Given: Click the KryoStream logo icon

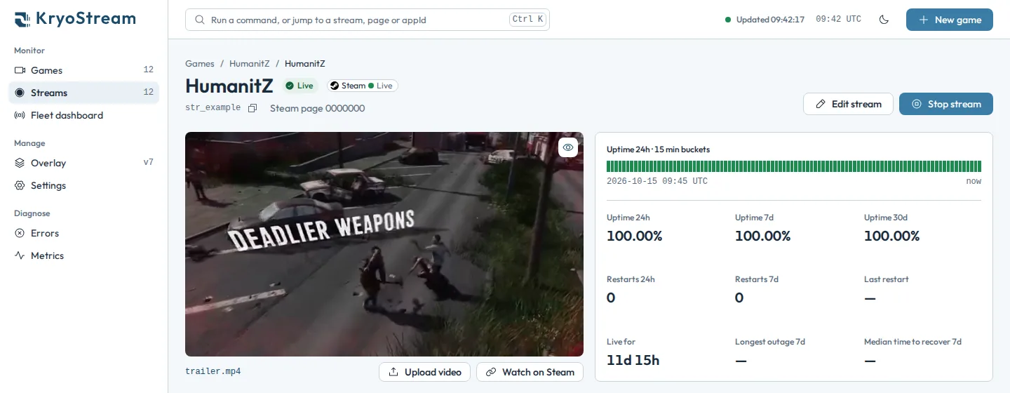Looking at the screenshot, I should click(x=22, y=19).
